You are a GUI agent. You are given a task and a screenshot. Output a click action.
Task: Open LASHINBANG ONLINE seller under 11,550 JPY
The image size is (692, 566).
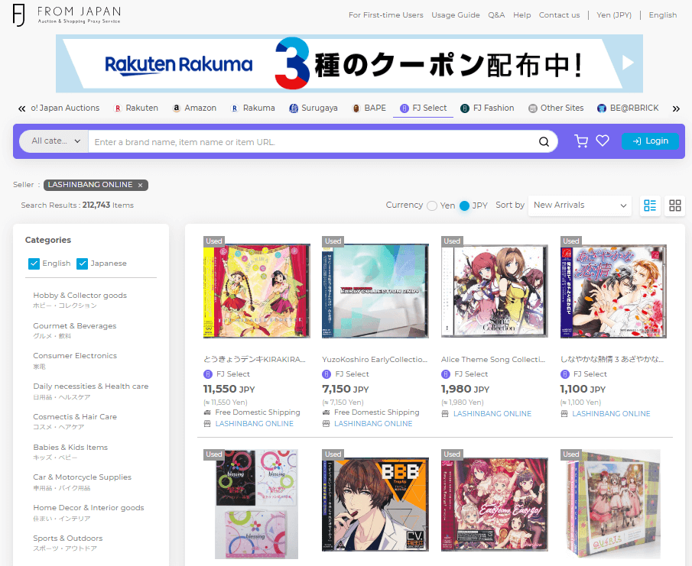click(x=254, y=424)
